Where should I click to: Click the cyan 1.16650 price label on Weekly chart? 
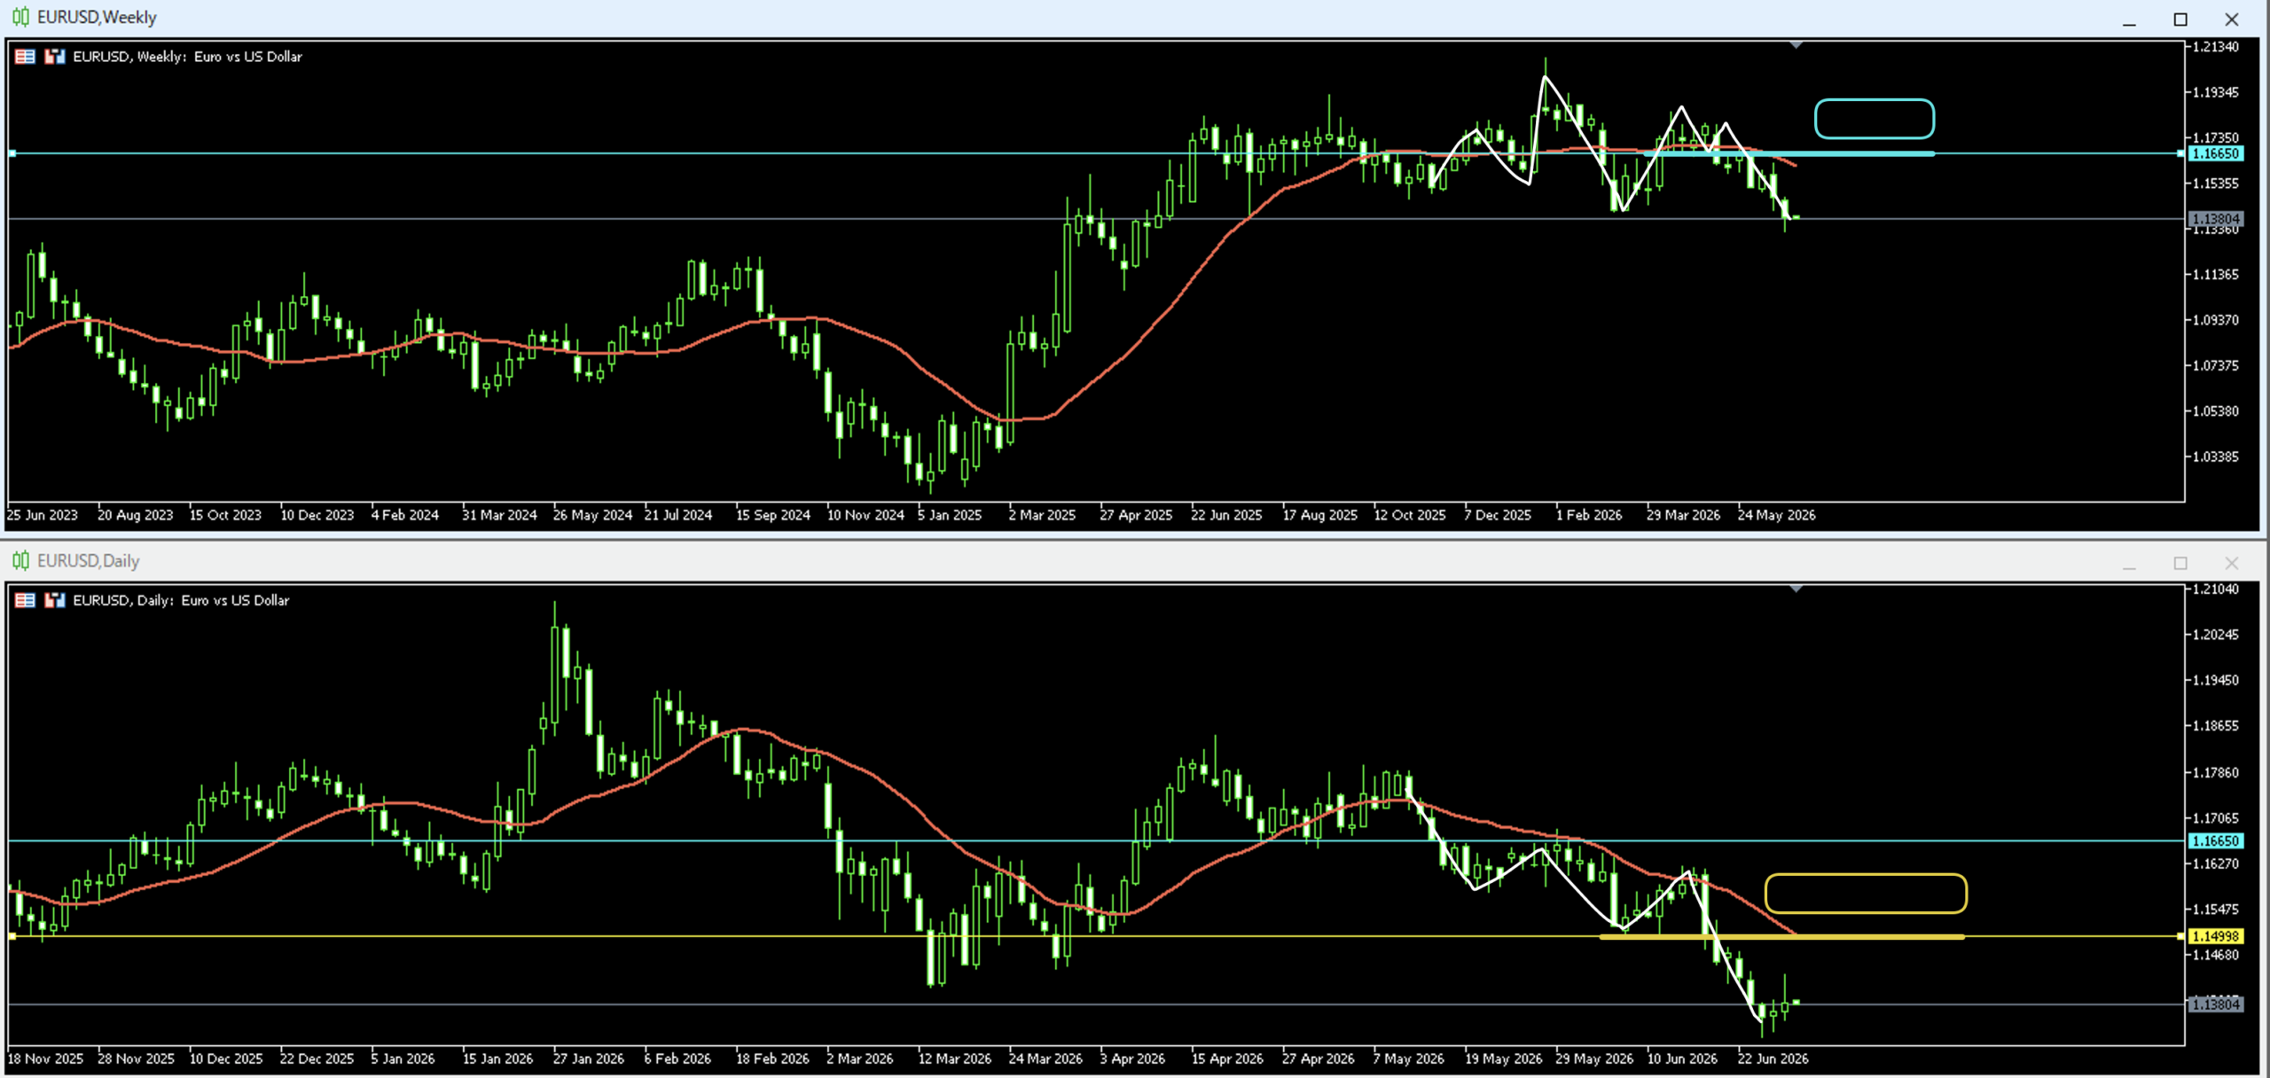(2215, 153)
